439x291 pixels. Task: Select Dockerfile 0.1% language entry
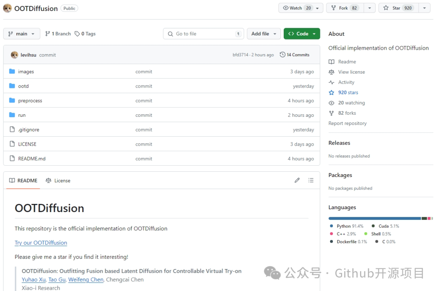click(x=348, y=242)
